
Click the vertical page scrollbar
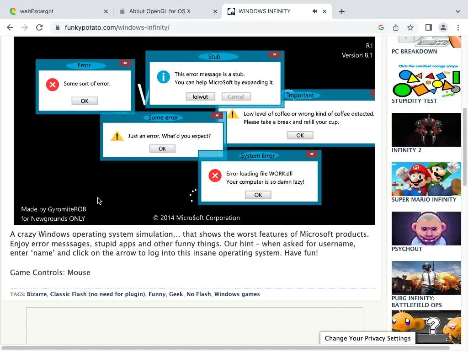465,147
